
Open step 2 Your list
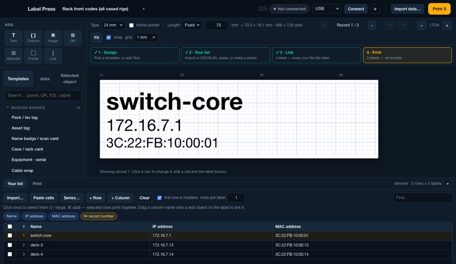coord(225,55)
